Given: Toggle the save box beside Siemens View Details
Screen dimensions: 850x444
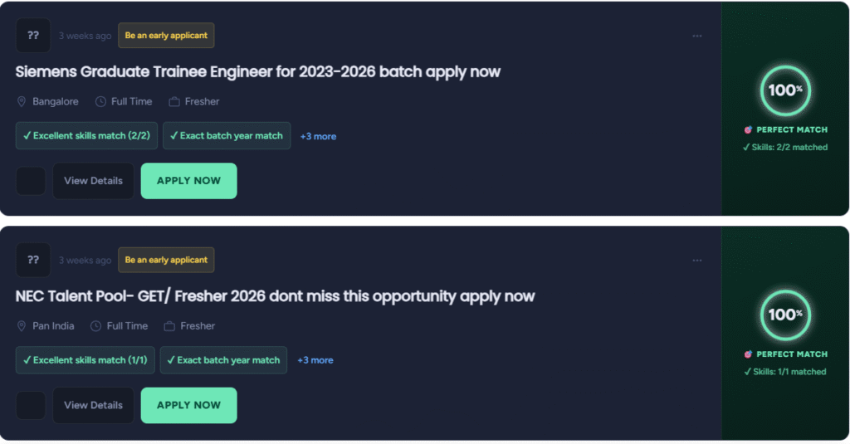Looking at the screenshot, I should (31, 181).
